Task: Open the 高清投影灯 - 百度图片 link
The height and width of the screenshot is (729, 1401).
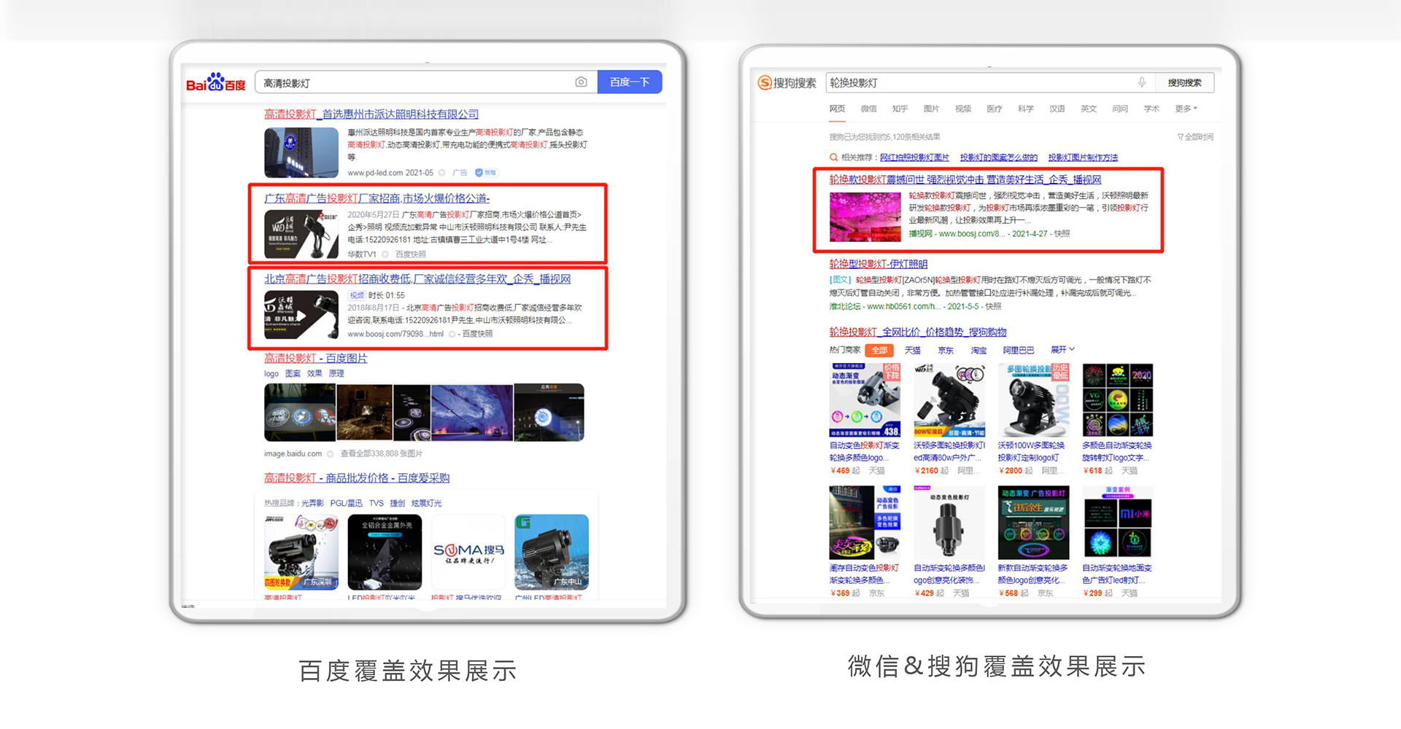Action: pos(315,359)
